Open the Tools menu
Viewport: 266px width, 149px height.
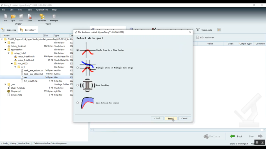click(29, 10)
